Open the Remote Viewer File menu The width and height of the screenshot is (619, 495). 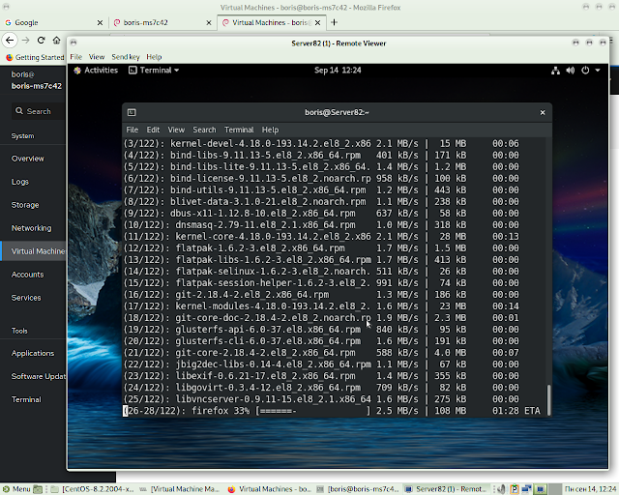click(75, 57)
